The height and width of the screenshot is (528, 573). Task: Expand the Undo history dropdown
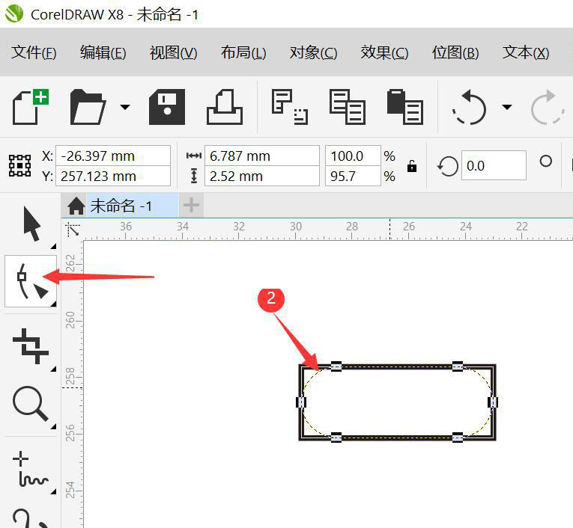tap(507, 107)
